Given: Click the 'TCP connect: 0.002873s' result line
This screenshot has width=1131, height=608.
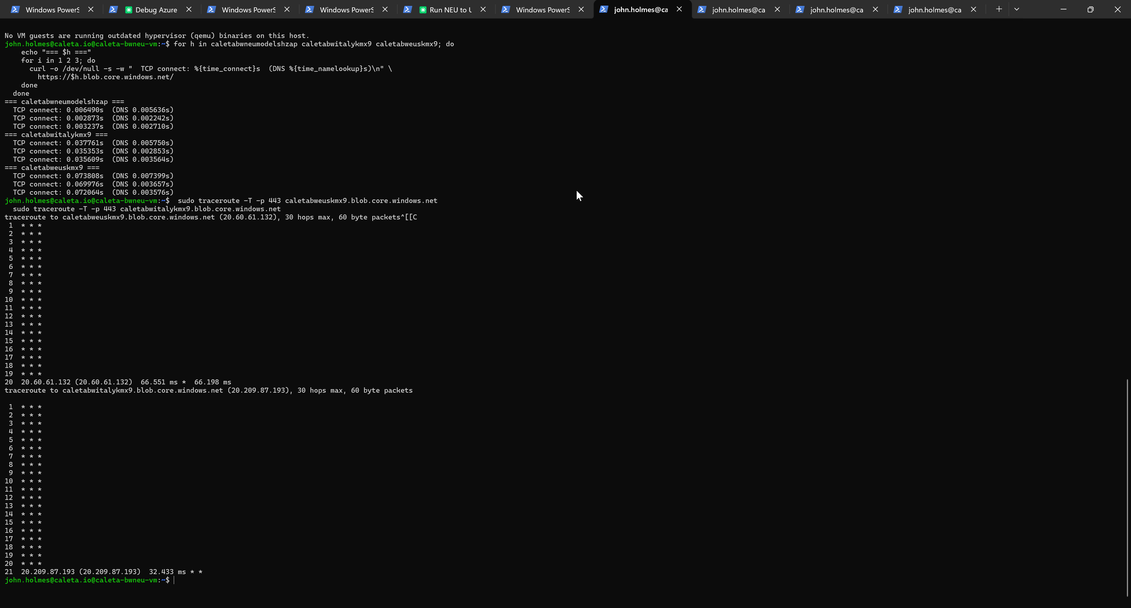Looking at the screenshot, I should pyautogui.click(x=93, y=118).
